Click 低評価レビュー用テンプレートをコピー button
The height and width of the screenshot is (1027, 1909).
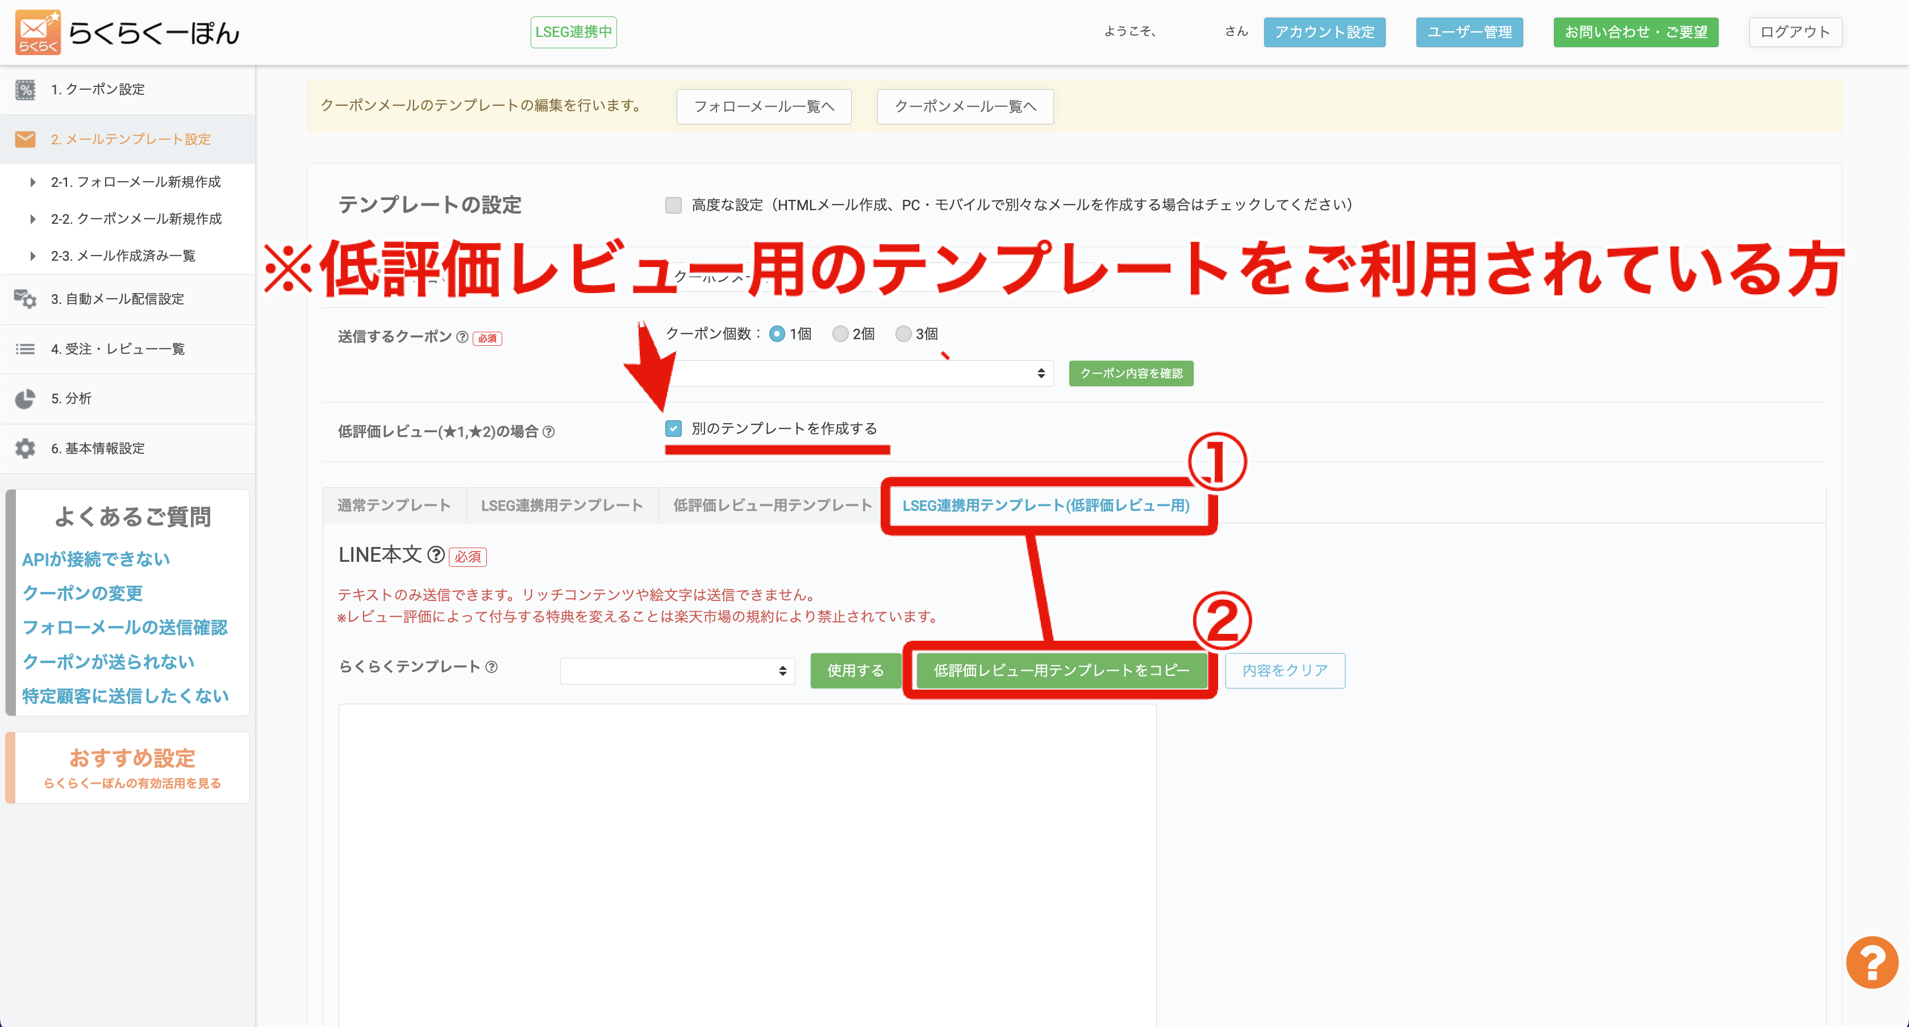[x=1061, y=671]
